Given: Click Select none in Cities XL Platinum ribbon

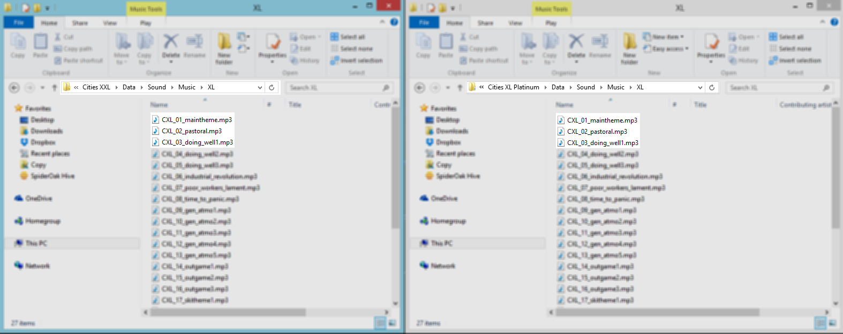Looking at the screenshot, I should [x=791, y=49].
